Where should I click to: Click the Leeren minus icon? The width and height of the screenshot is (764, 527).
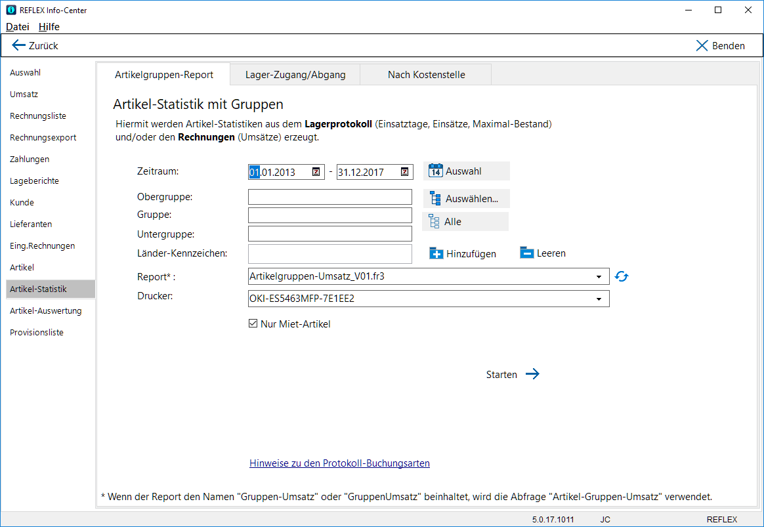pos(526,253)
